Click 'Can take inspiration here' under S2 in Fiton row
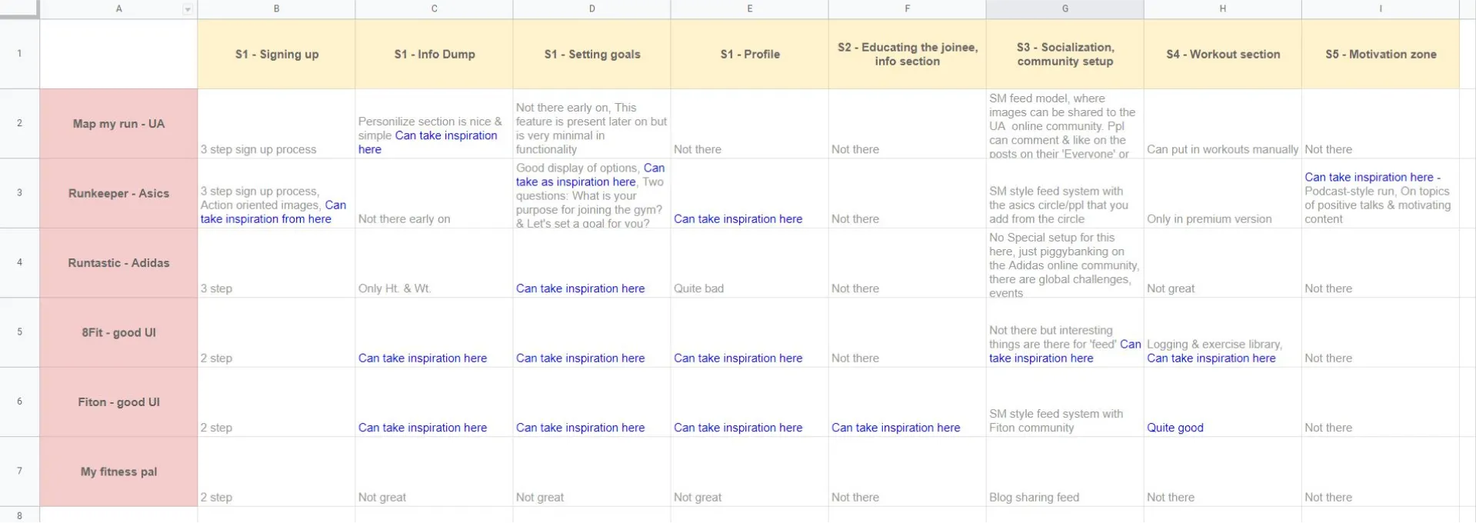 [907, 402]
